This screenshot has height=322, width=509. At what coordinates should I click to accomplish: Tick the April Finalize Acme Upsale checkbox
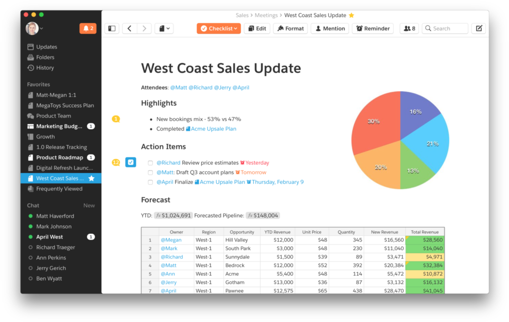coord(150,182)
